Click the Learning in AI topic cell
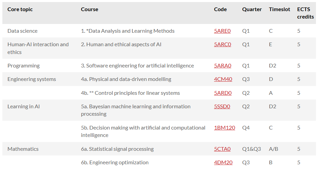Screen dimensions: 318x170 tap(24, 107)
